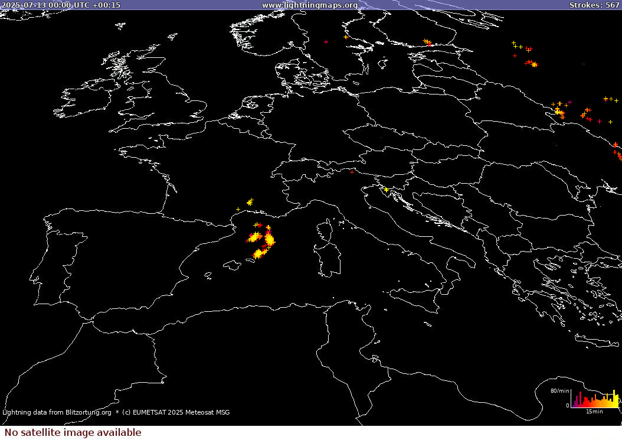622x440 pixels.
Task: Click the Strokes: 567 counter
Action: tap(594, 5)
